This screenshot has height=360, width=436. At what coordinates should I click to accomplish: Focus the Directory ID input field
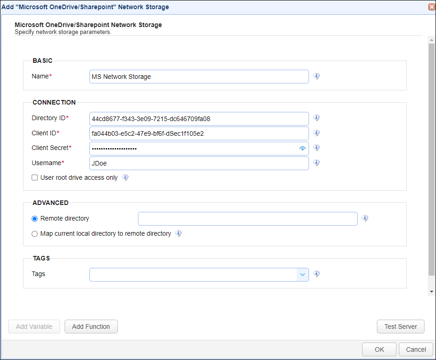199,119
